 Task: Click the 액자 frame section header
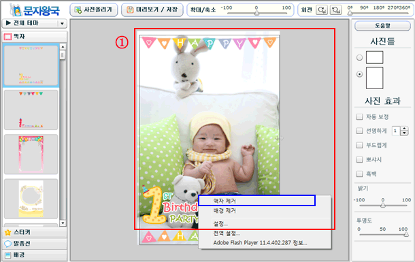35,37
